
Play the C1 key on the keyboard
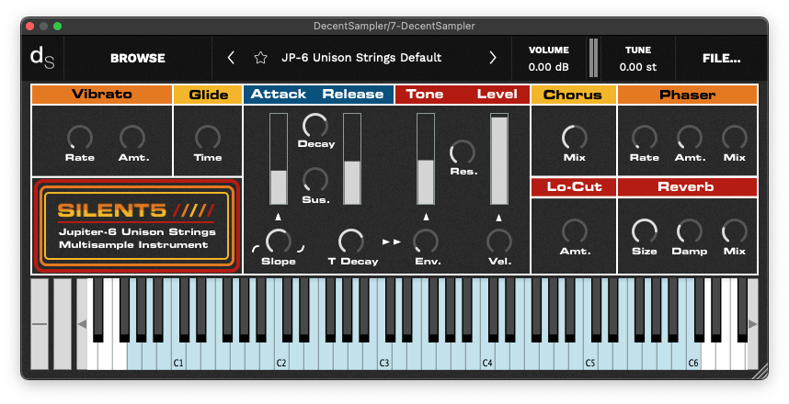click(178, 355)
